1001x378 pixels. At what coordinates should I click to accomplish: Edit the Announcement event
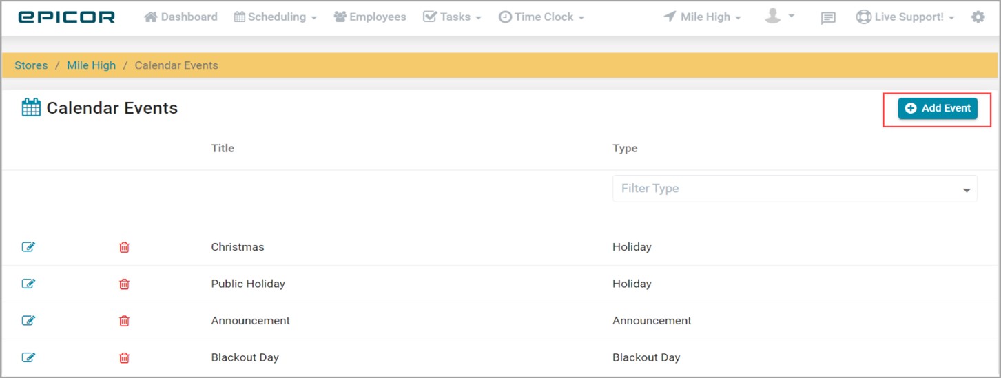28,320
